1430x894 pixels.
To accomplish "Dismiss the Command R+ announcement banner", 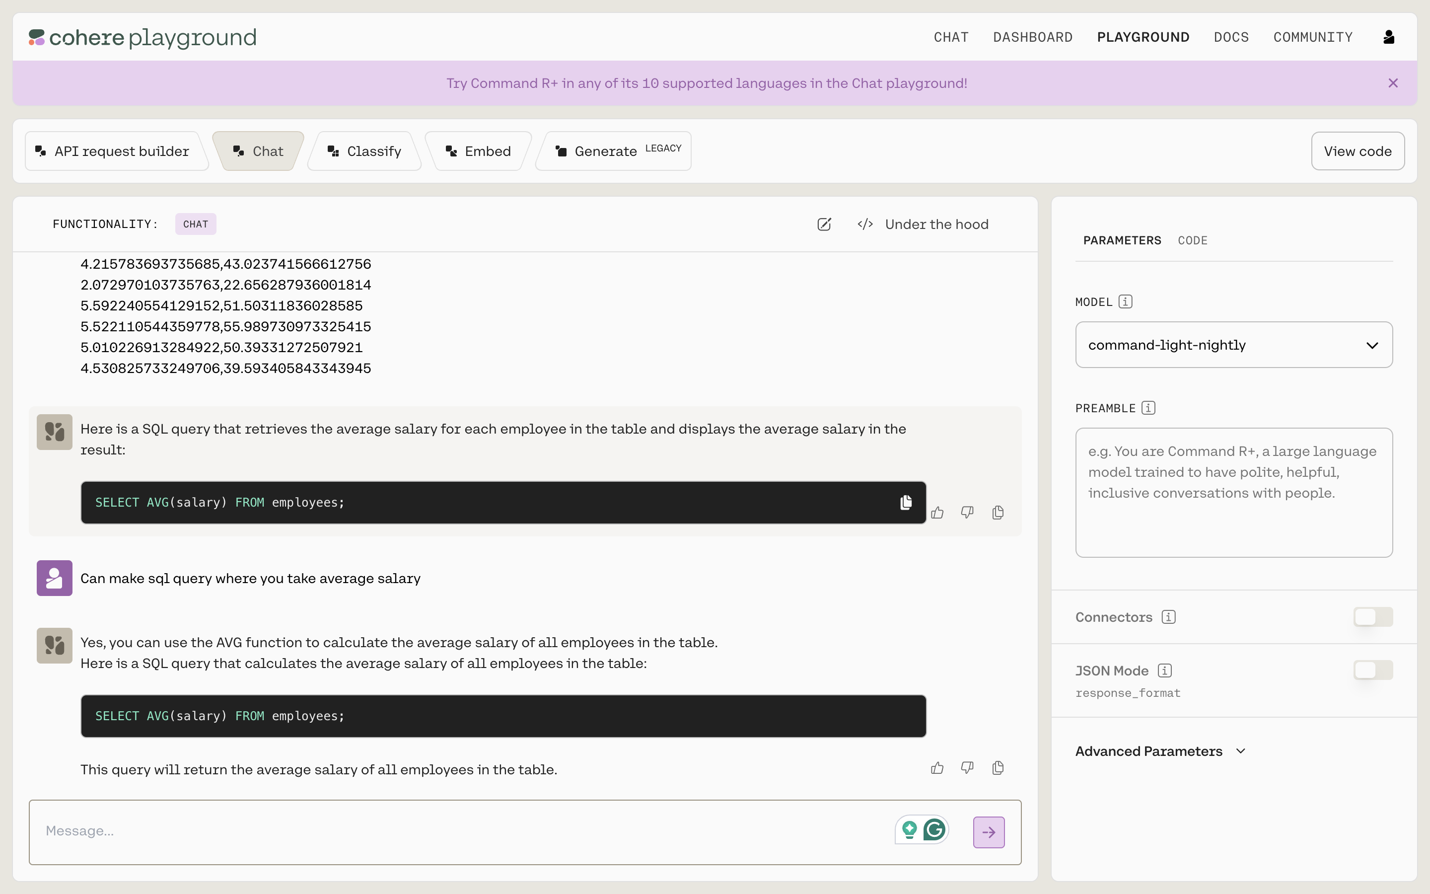I will coord(1393,83).
